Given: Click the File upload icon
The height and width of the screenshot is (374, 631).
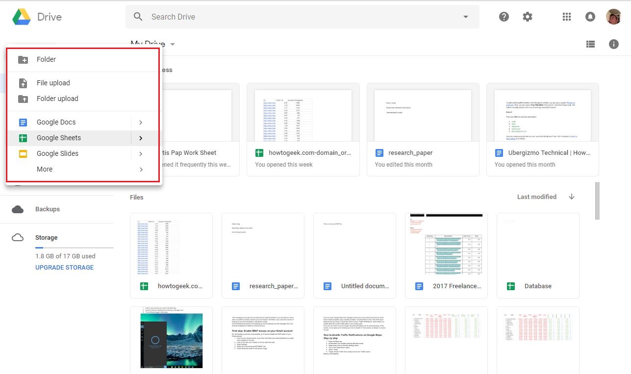Looking at the screenshot, I should (23, 83).
